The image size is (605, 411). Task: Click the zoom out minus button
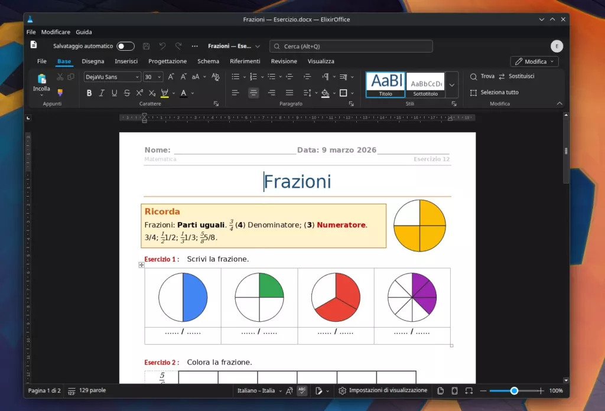[x=483, y=391]
